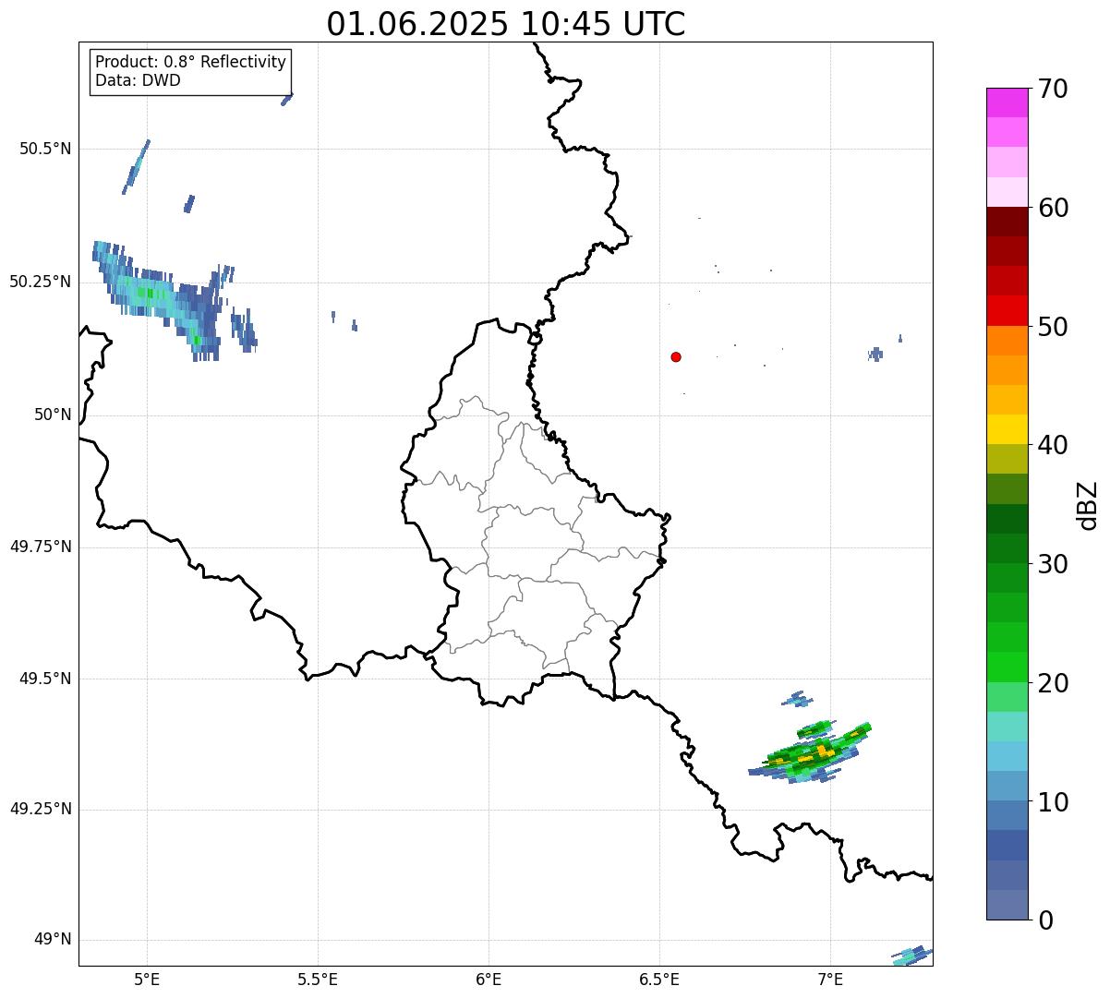Click the 5°E longitude label
The width and height of the screenshot is (1110, 998).
[x=147, y=979]
